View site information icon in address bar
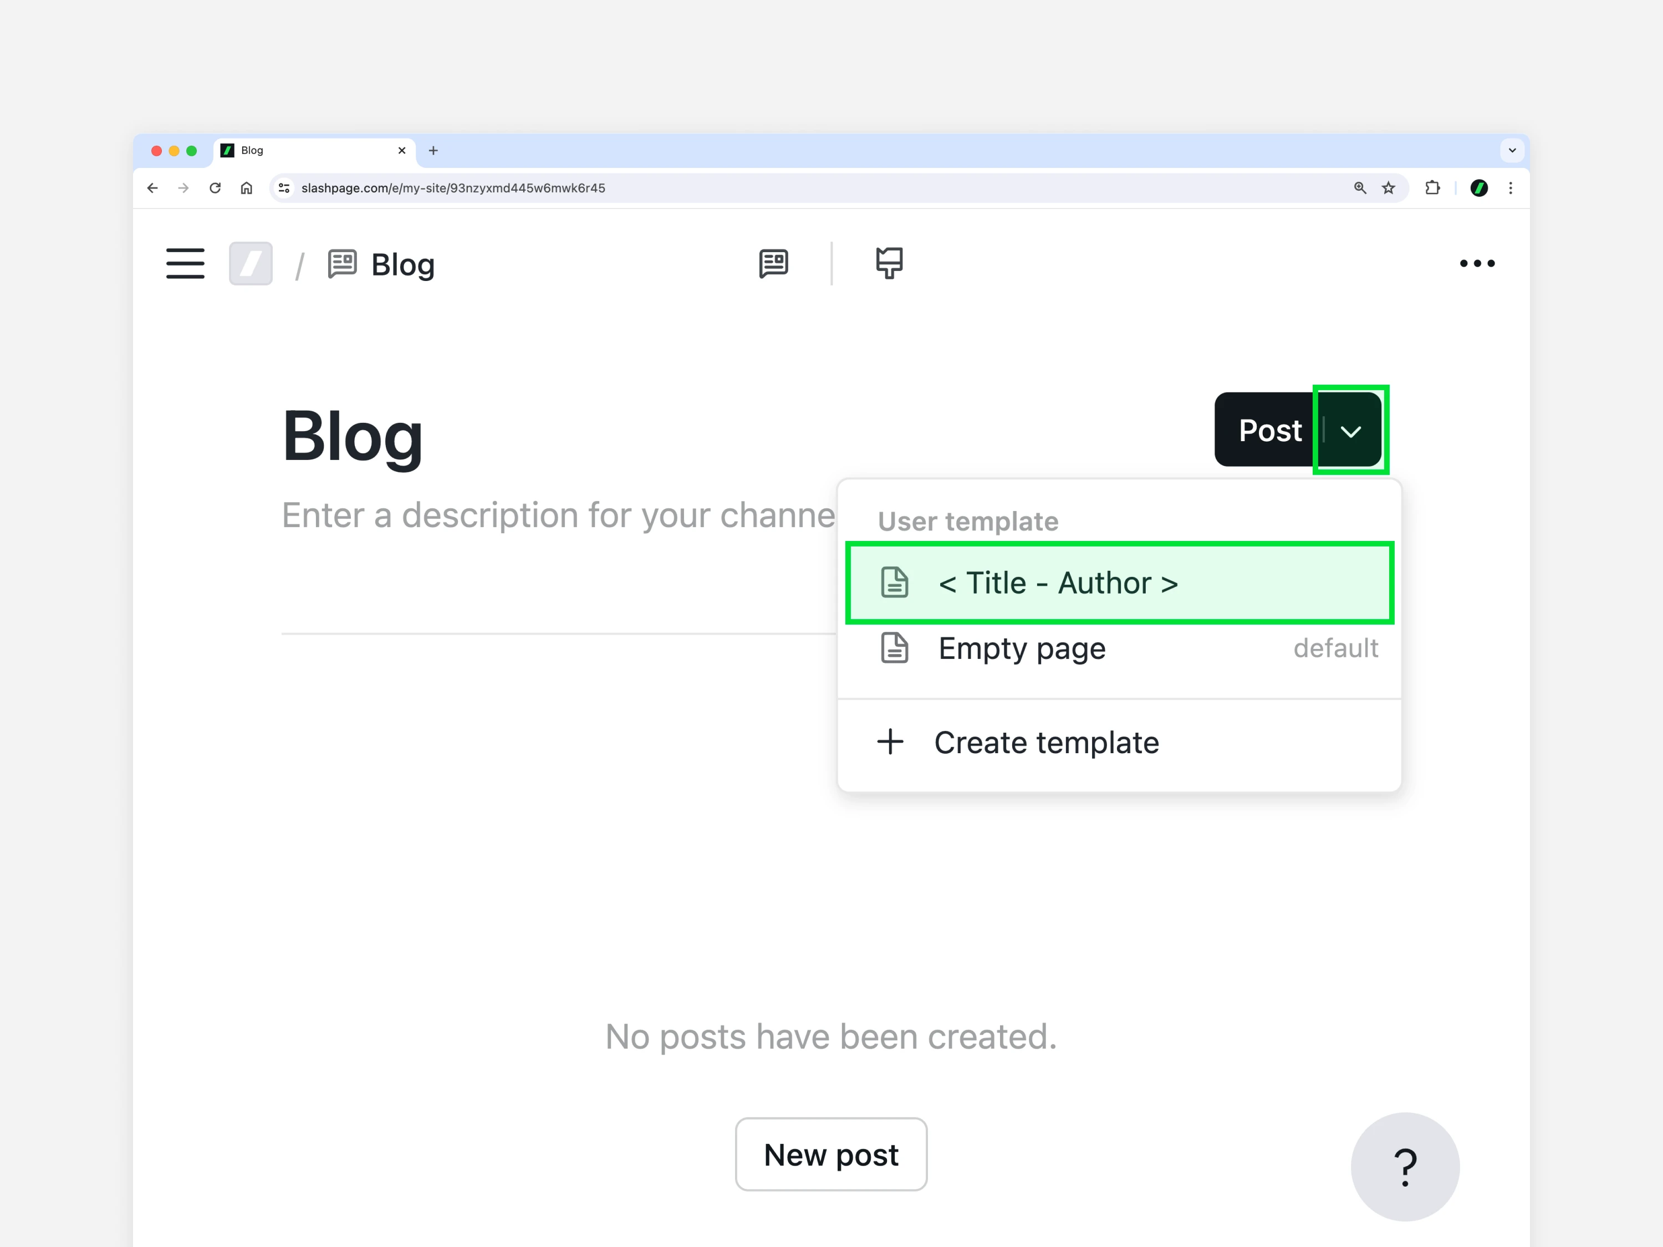Screen dimensions: 1663x1247 click(284, 188)
